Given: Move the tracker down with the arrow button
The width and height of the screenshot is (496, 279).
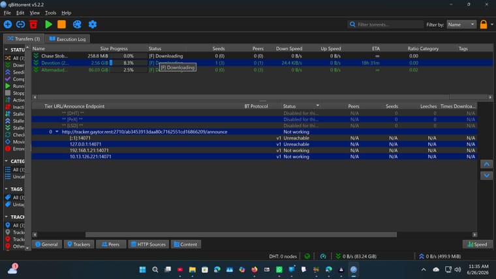Looking at the screenshot, I should (486, 175).
